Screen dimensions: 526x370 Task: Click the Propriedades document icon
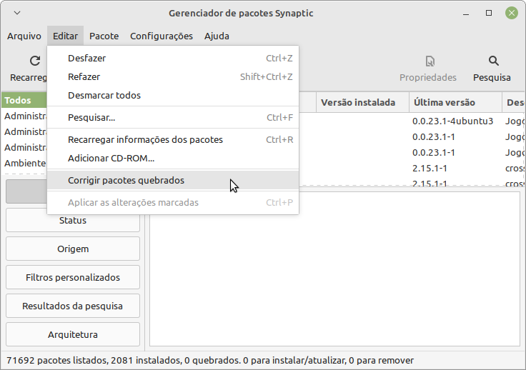tap(430, 61)
